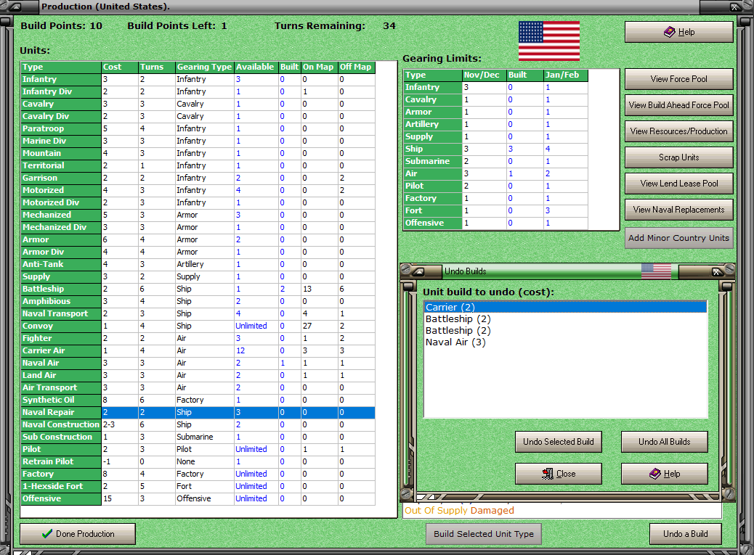
Task: Click the green checkmark on Done Production
Action: (47, 533)
